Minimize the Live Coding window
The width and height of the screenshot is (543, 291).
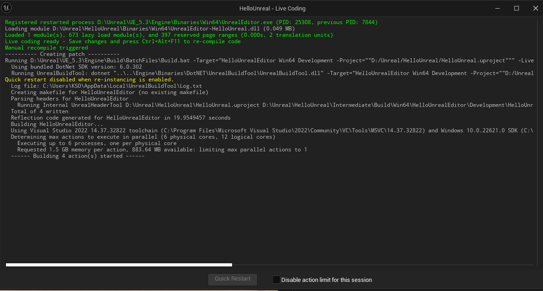tap(497, 8)
